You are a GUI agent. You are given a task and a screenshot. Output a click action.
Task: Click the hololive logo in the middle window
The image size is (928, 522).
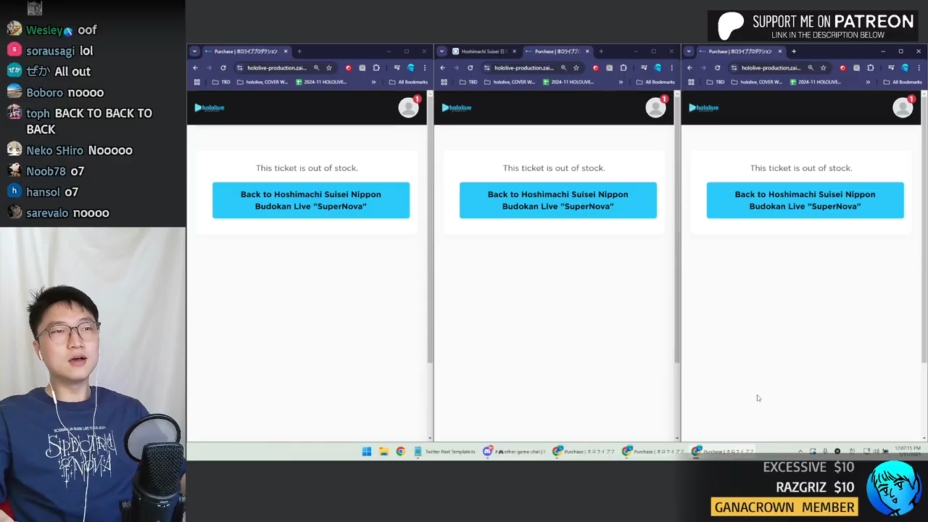pyautogui.click(x=457, y=107)
